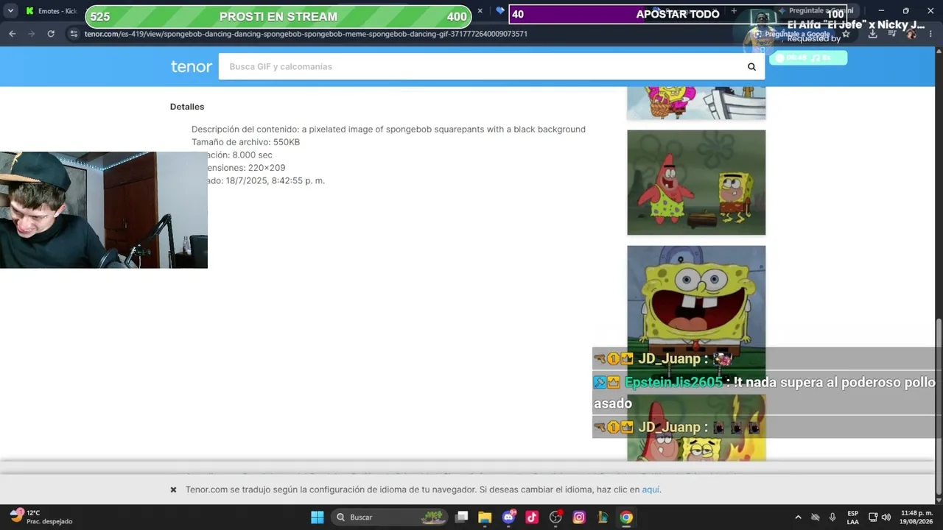Viewport: 943px width, 530px height.
Task: Click the 'Detalles' heading
Action: [187, 107]
